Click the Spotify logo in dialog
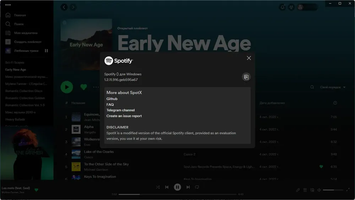This screenshot has height=200, width=355. point(119,61)
